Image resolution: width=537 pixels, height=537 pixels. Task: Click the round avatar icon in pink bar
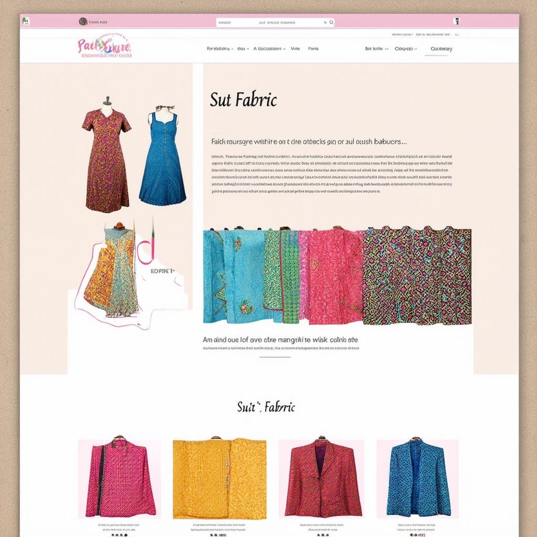tap(83, 22)
